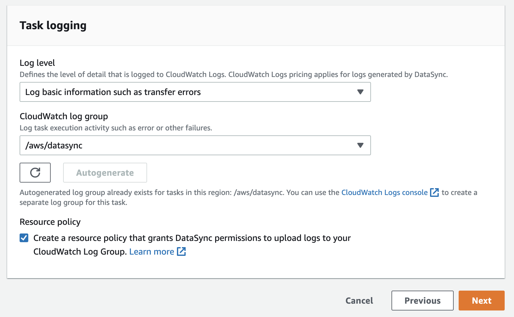Click the blue checkmark in the Resource policy checkbox
Viewport: 514px width, 317px height.
(x=24, y=238)
